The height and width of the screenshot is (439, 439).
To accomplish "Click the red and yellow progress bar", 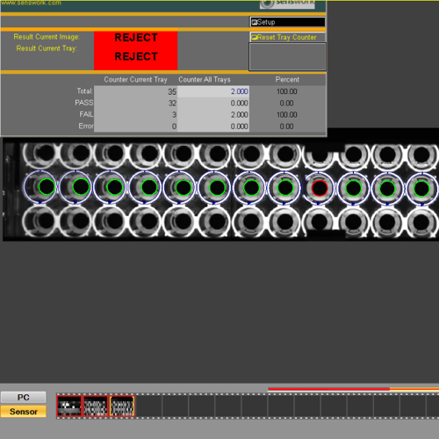I will point(353,389).
